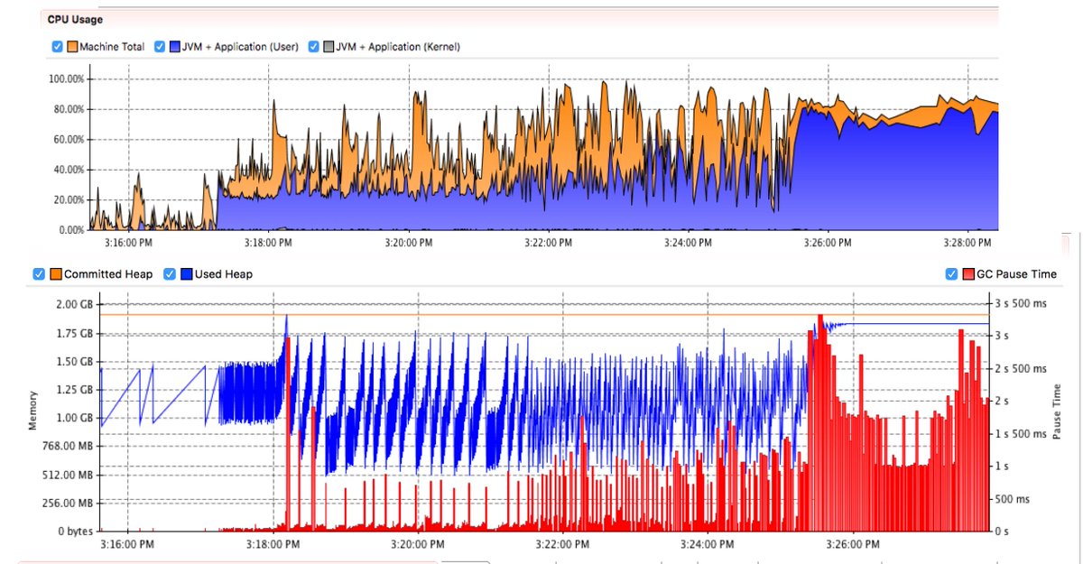Click the orange Committed Heap color swatch

(54, 273)
